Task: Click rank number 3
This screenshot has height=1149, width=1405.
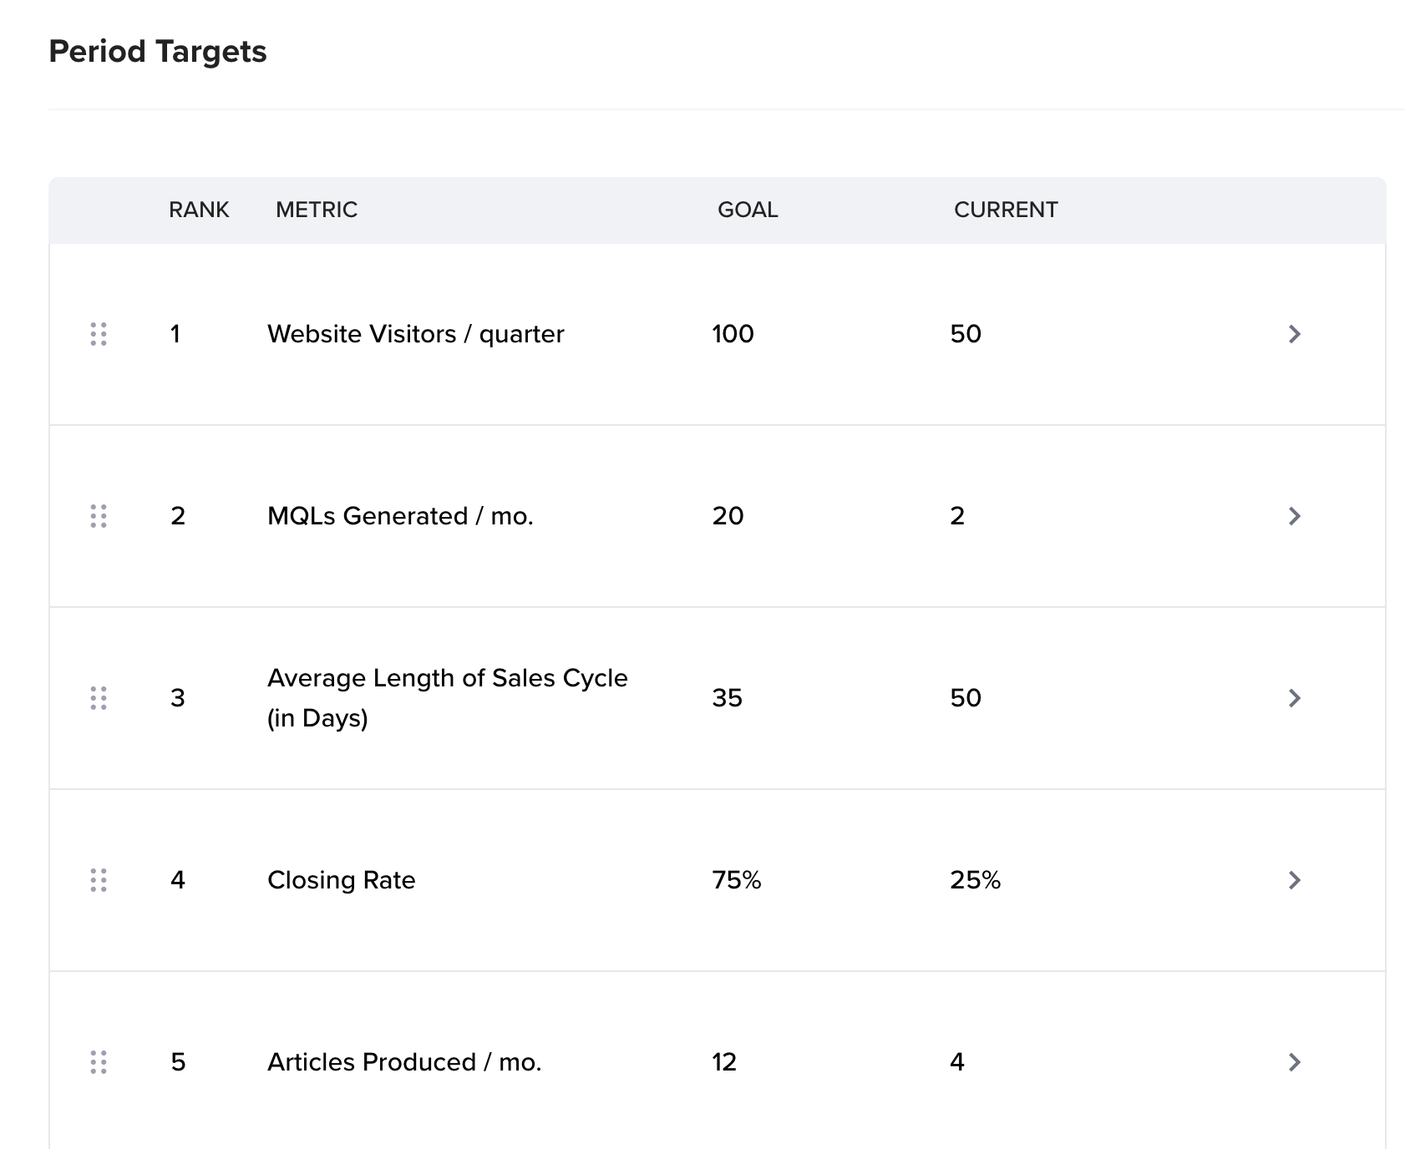Action: point(178,698)
